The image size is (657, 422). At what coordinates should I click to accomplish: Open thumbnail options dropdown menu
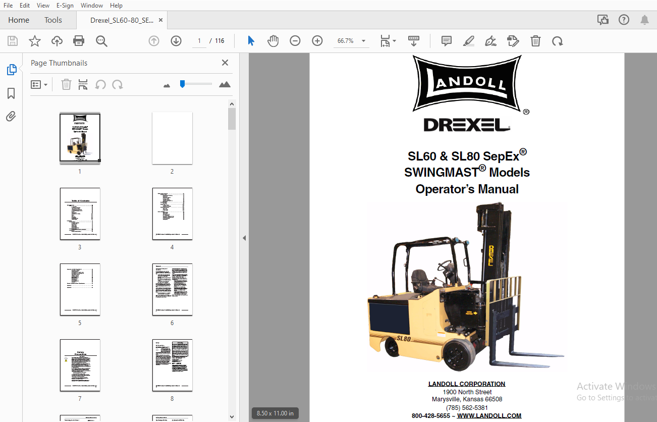pyautogui.click(x=39, y=84)
